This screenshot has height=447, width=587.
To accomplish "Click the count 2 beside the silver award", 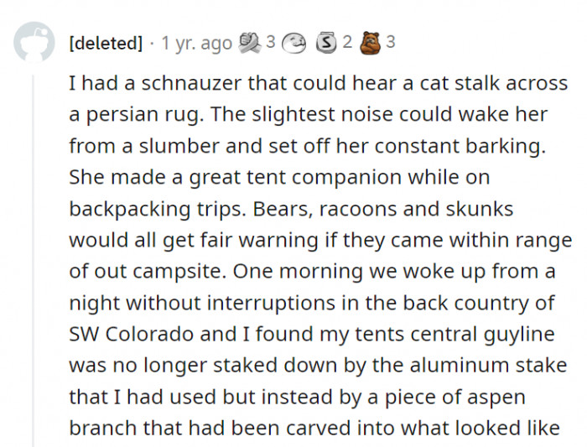I will point(347,42).
